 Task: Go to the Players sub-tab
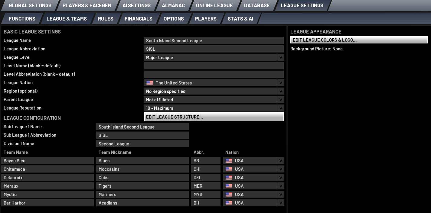[x=206, y=19]
